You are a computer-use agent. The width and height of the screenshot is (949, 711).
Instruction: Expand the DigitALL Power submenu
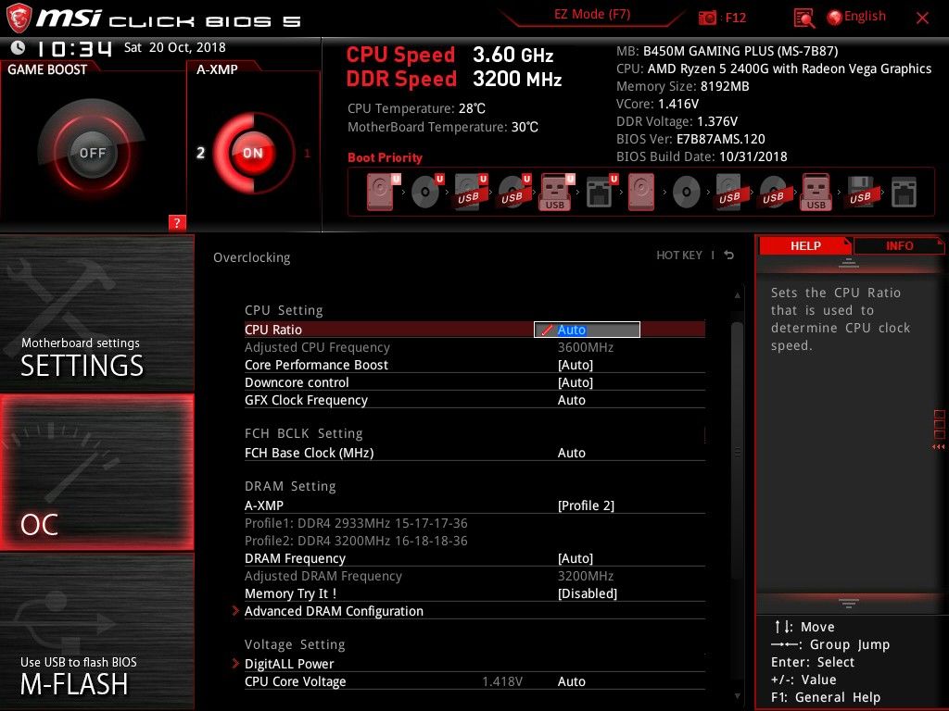pyautogui.click(x=289, y=664)
